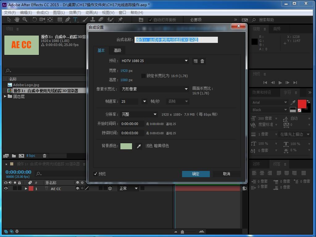
Task: Delete selected project item with trash icon
Action: point(44,156)
